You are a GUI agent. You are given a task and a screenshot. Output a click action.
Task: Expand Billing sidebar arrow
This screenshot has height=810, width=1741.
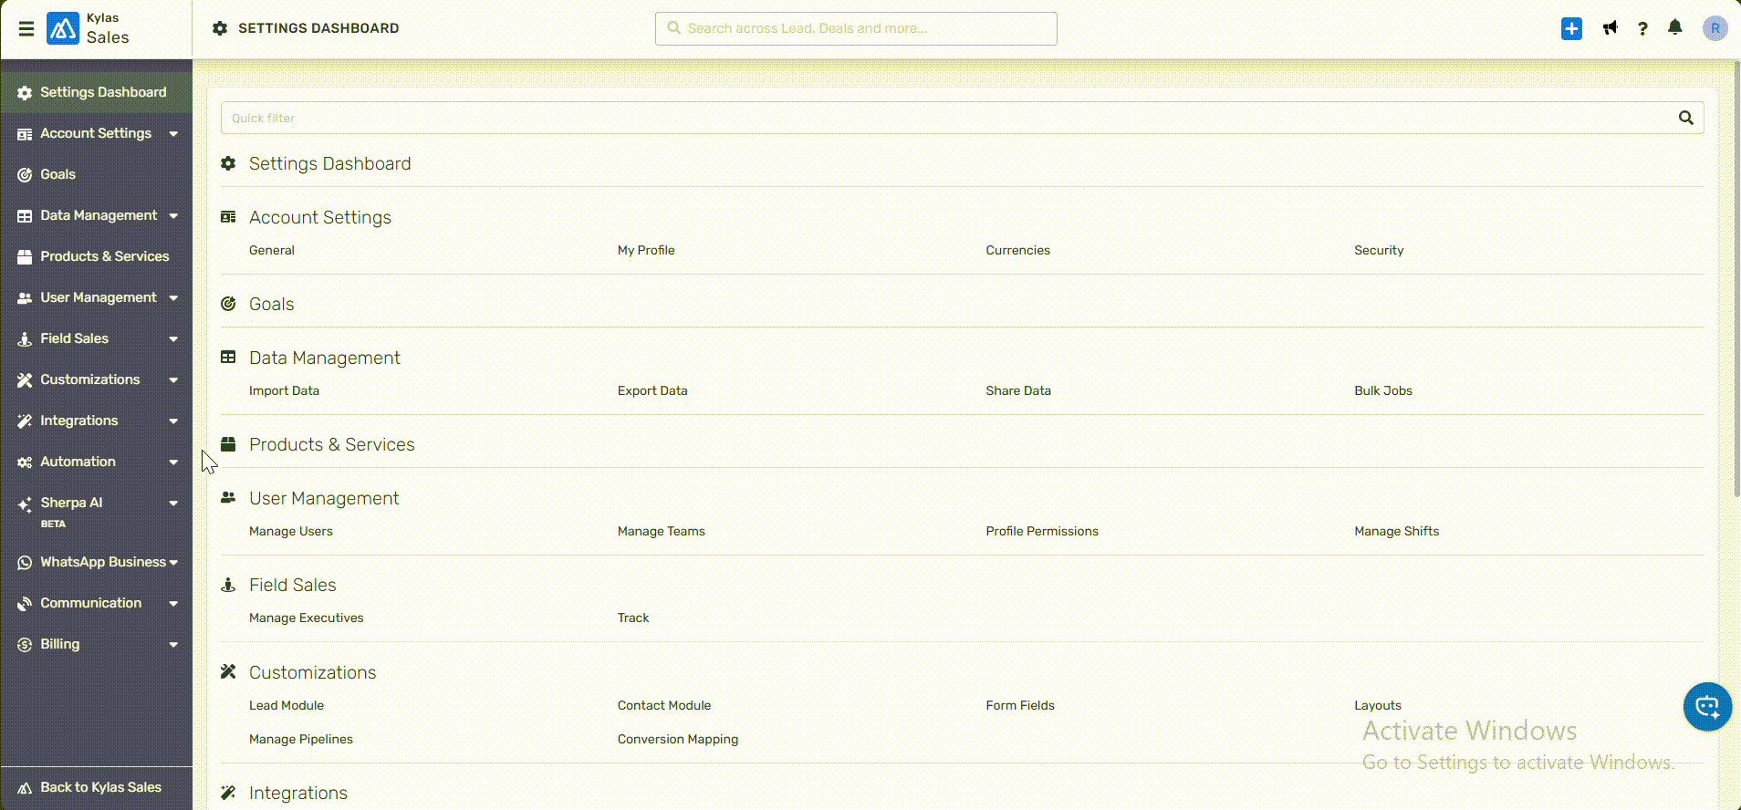click(173, 645)
